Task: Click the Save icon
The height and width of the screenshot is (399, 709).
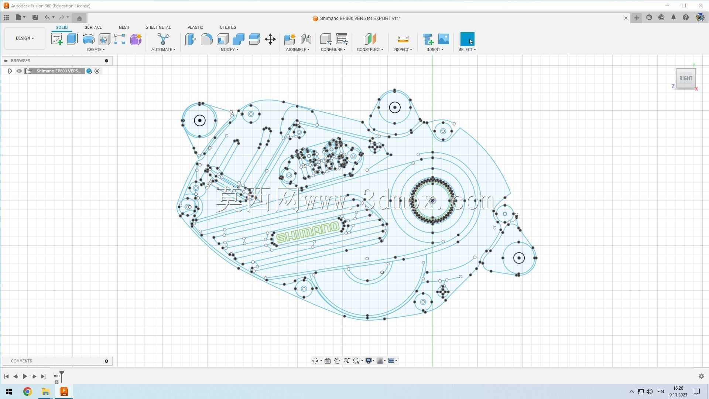Action: tap(35, 17)
